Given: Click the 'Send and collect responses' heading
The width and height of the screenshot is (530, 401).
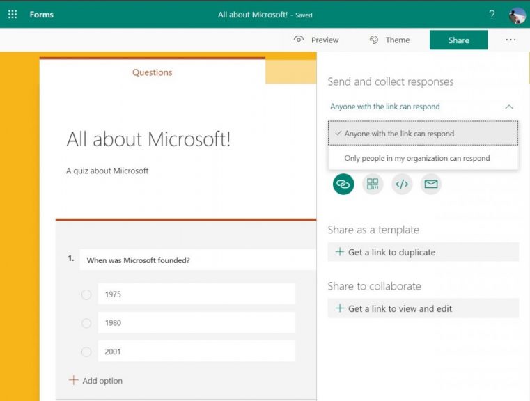Looking at the screenshot, I should coord(391,81).
